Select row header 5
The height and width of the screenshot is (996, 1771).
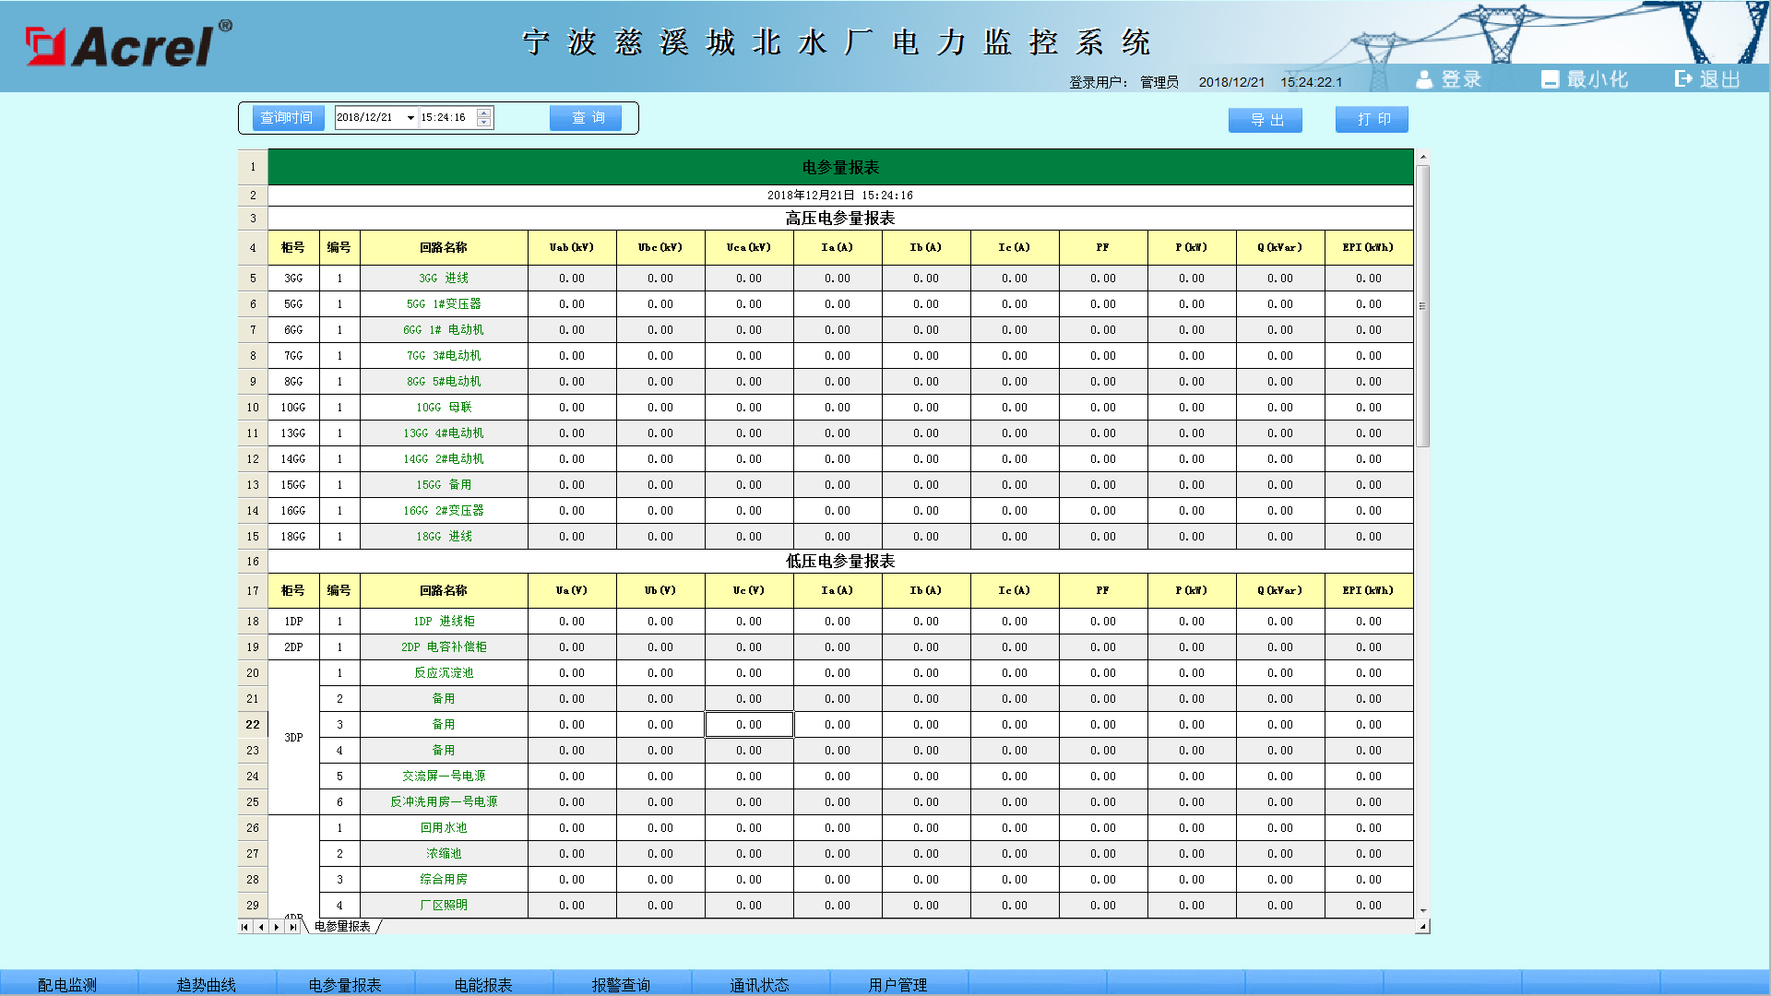tap(253, 279)
